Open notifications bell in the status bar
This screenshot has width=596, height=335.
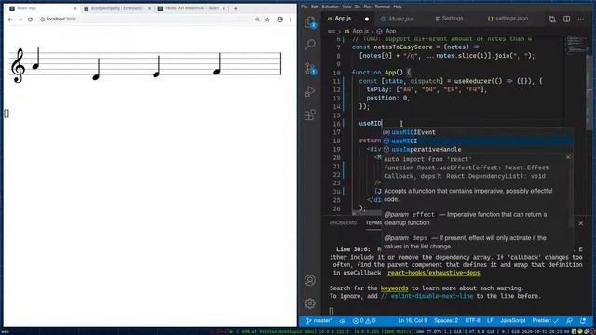pos(583,321)
